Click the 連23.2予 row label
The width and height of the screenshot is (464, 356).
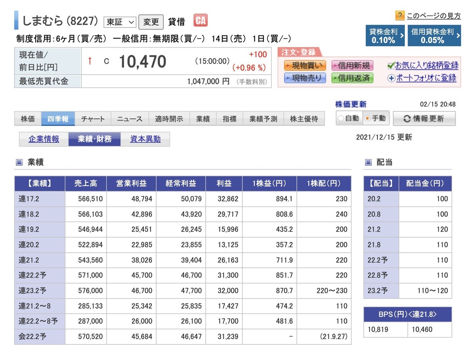tap(39, 290)
